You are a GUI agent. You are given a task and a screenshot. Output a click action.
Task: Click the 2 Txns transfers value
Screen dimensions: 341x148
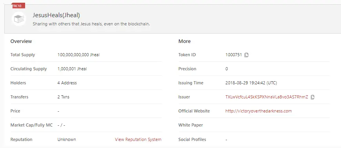coord(63,97)
